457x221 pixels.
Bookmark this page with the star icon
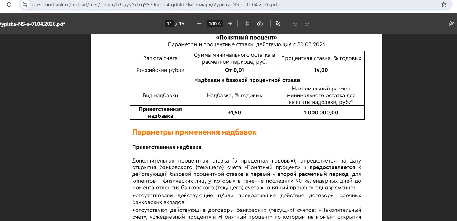coord(443,5)
